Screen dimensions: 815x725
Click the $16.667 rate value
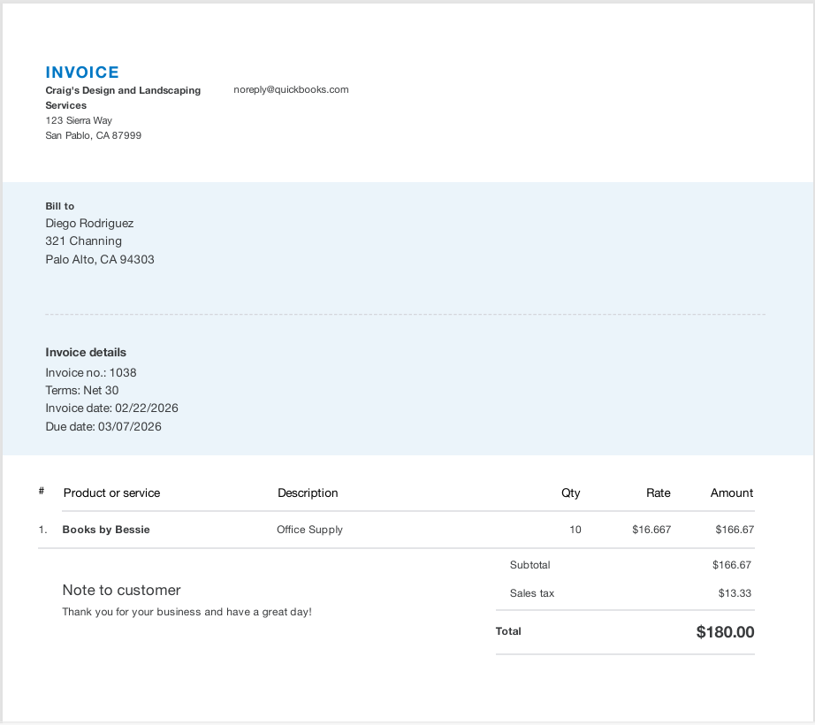tap(651, 530)
